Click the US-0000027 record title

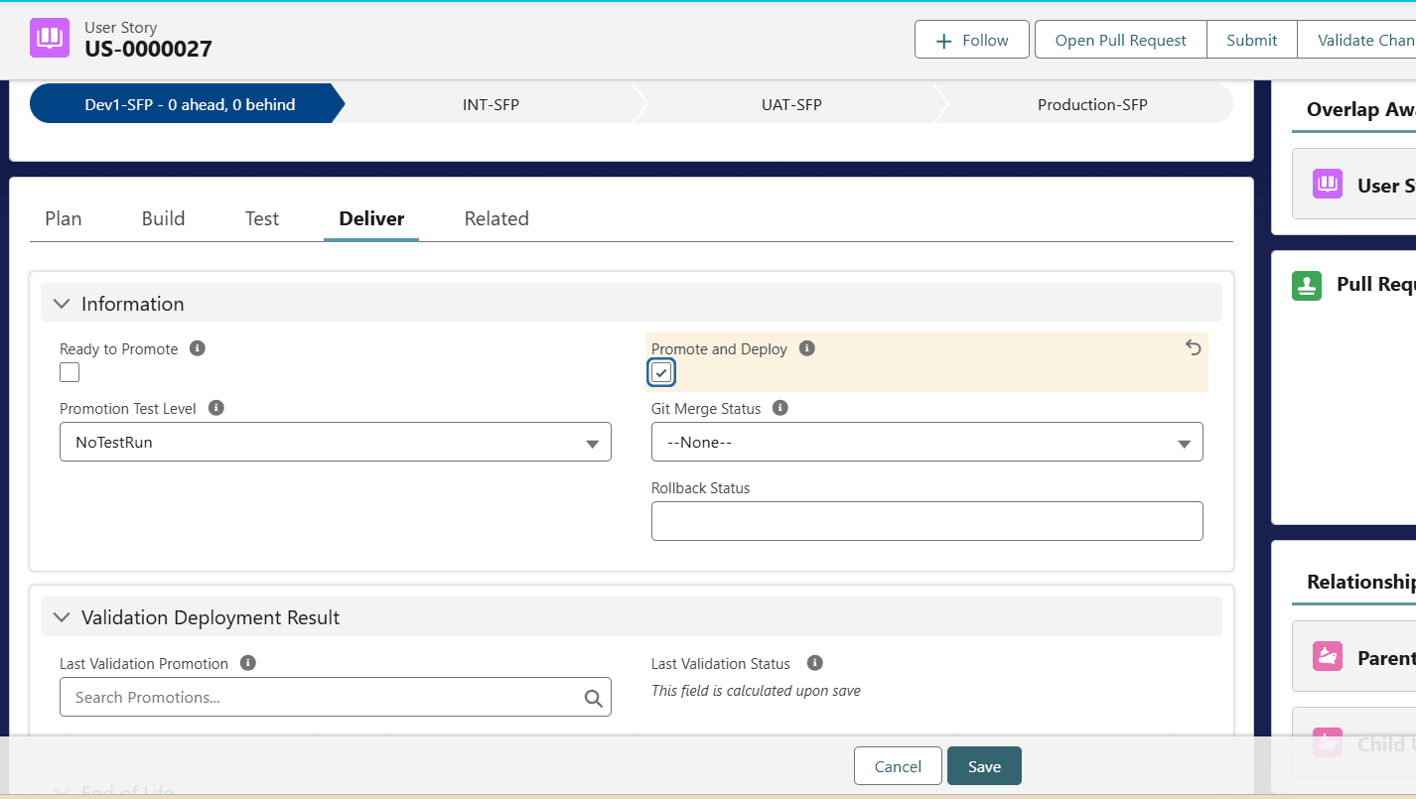pyautogui.click(x=148, y=49)
